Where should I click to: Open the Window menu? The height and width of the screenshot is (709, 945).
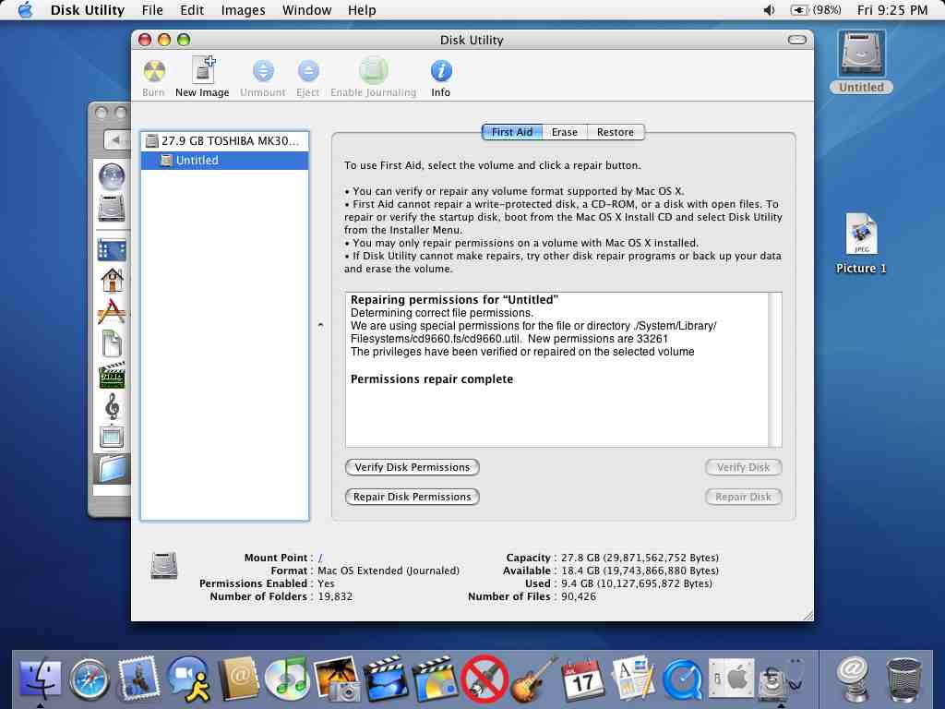(x=306, y=10)
